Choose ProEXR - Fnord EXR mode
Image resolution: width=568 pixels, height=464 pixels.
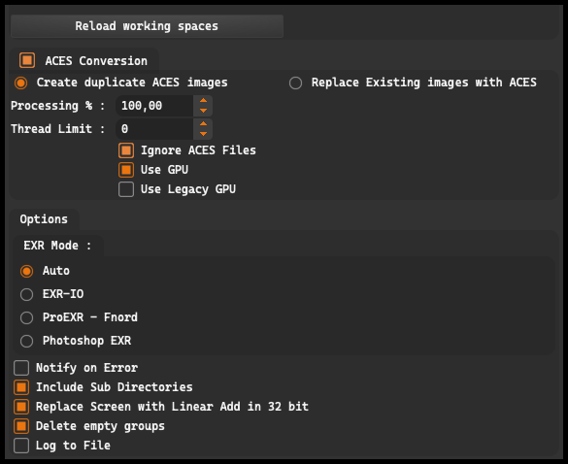coord(26,317)
